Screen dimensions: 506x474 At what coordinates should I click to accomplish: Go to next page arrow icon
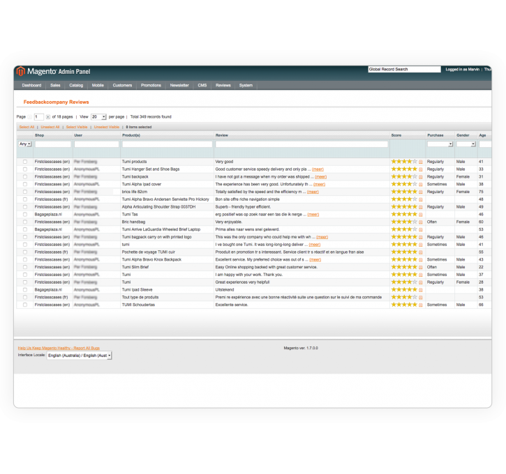[47, 117]
